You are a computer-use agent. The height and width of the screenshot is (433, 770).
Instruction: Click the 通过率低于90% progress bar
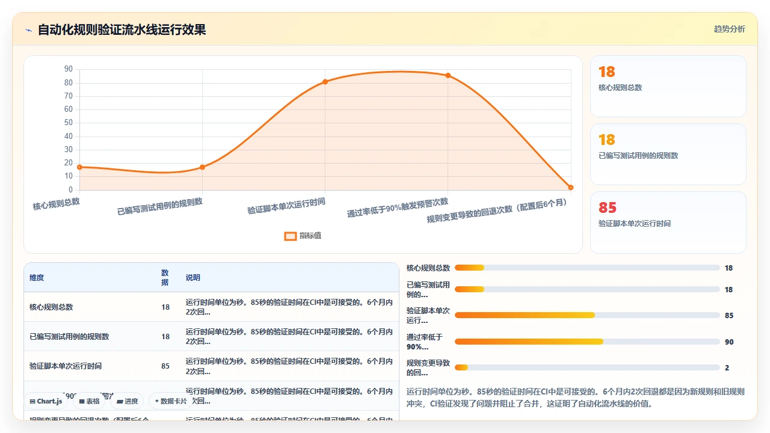click(x=587, y=342)
